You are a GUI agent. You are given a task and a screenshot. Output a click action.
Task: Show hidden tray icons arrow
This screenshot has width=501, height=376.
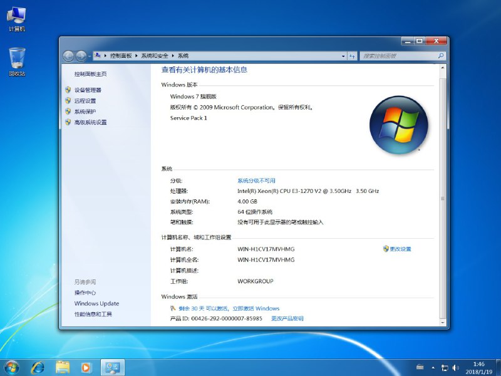[433, 368]
